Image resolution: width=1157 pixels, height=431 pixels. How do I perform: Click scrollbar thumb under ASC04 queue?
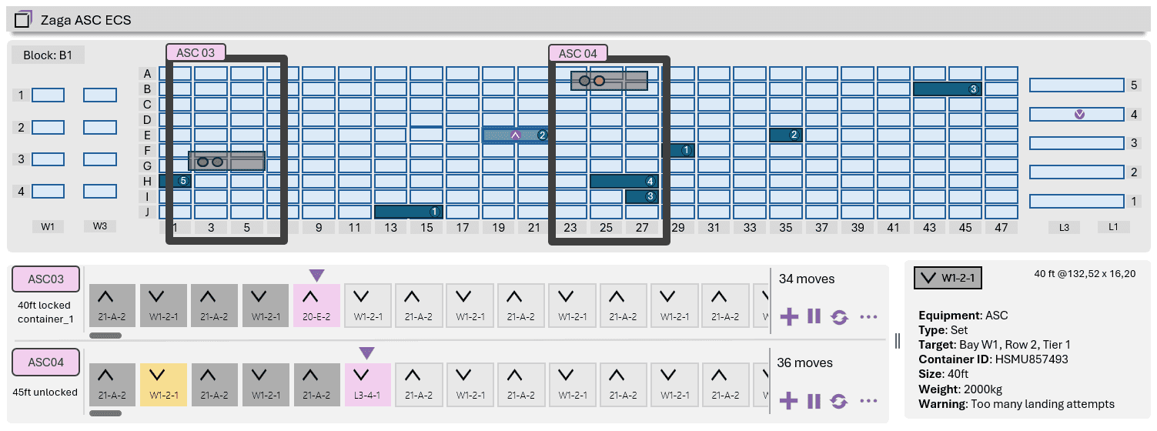pyautogui.click(x=105, y=413)
